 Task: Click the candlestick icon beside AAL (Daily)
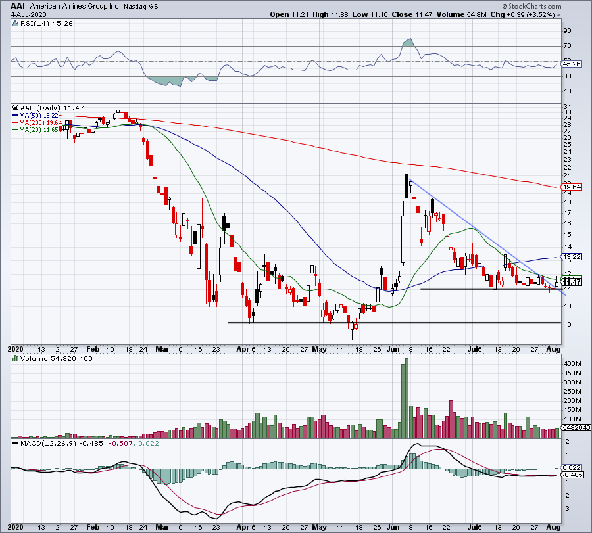pyautogui.click(x=16, y=108)
